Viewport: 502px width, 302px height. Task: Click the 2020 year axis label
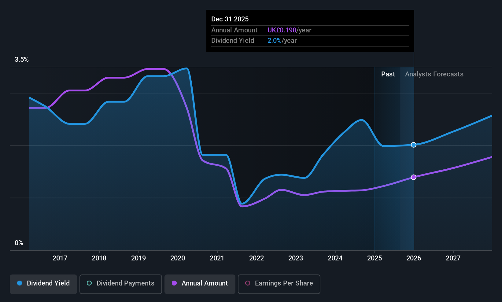pos(178,258)
